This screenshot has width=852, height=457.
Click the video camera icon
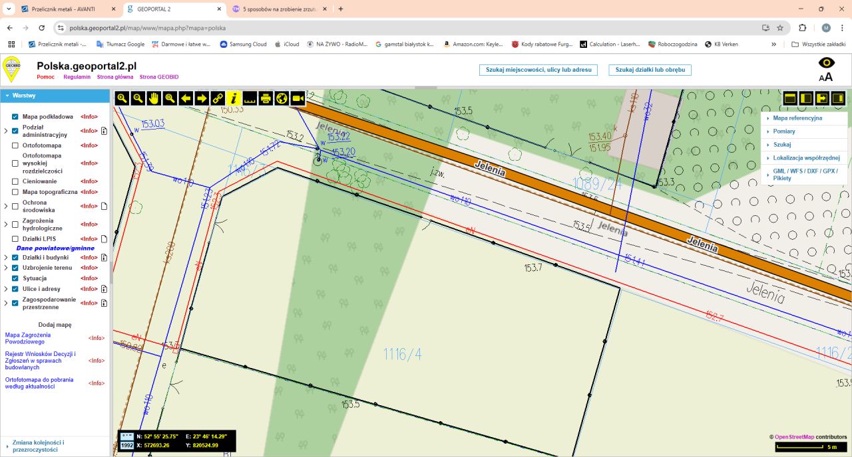coord(298,98)
